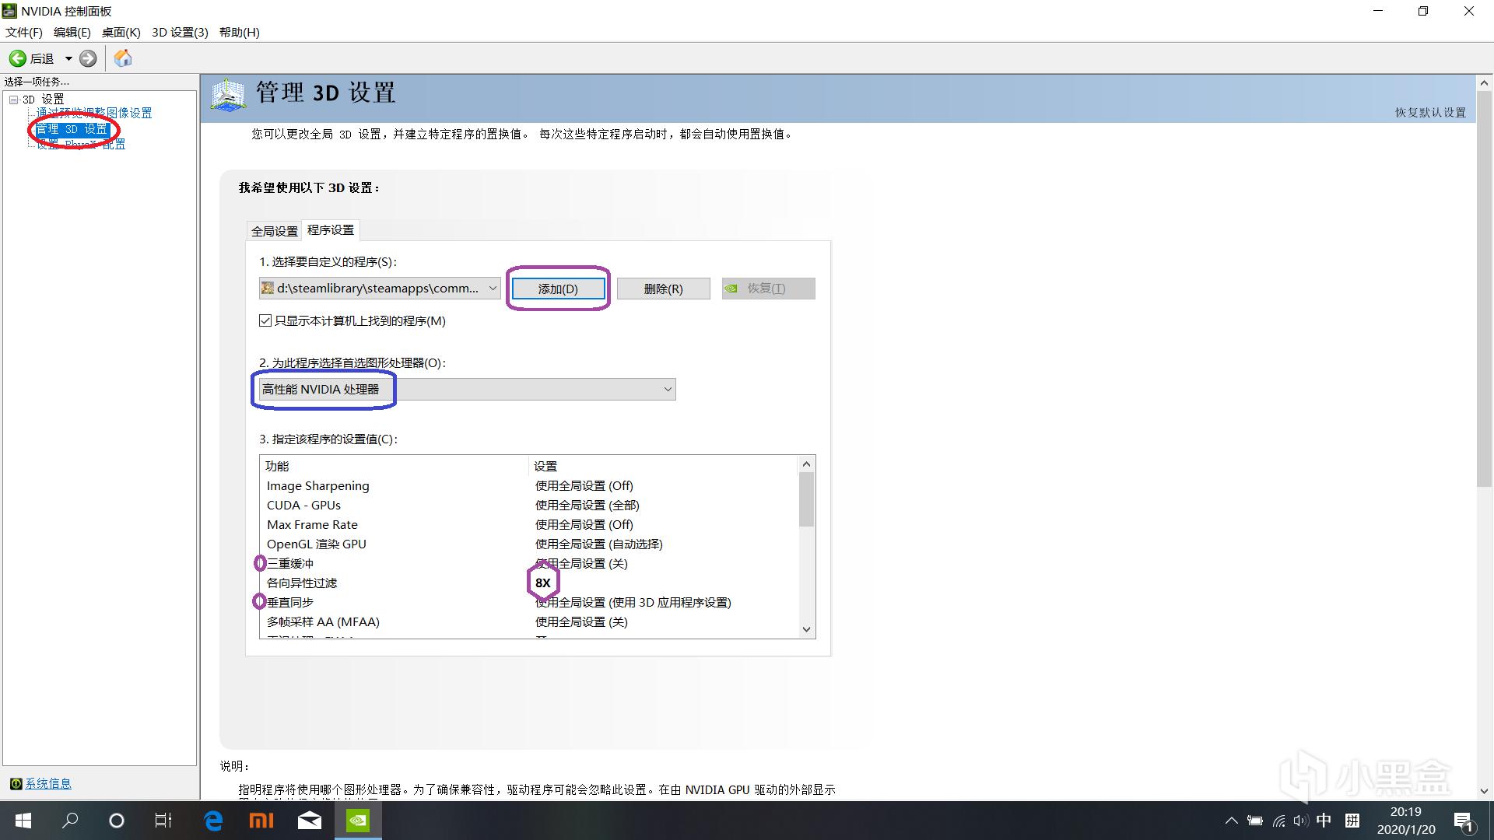
Task: Open the 帮助(H) menu
Action: pos(239,32)
